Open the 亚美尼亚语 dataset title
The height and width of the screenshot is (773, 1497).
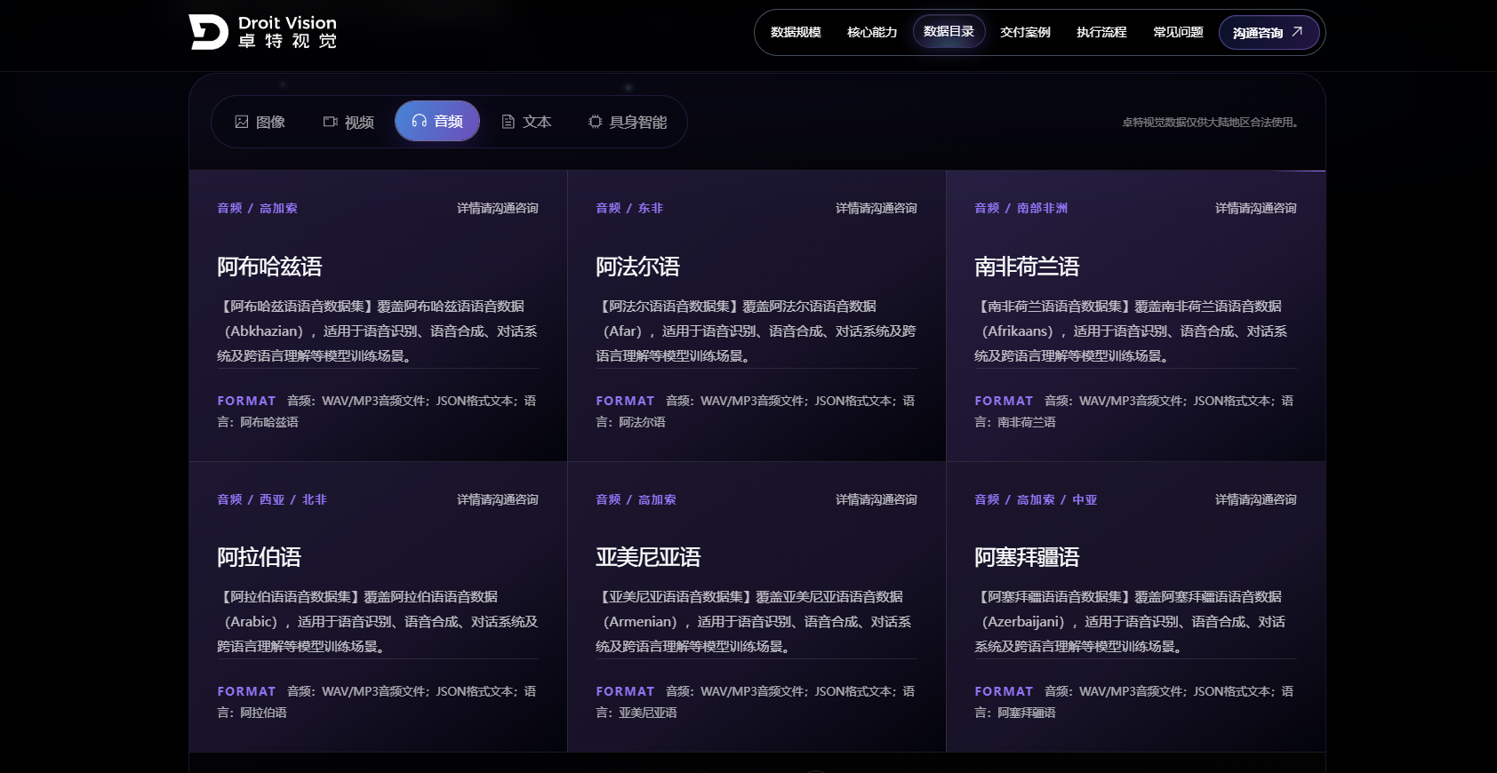tap(648, 557)
